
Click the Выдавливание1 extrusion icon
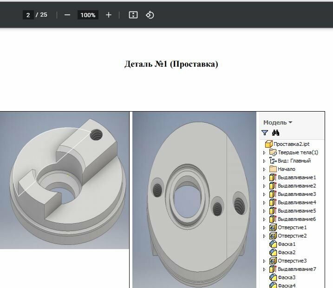point(273,177)
